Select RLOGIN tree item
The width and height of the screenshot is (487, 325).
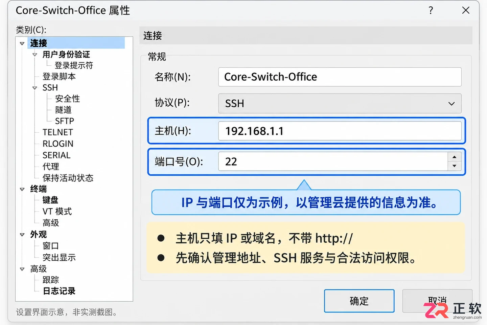[x=58, y=144]
